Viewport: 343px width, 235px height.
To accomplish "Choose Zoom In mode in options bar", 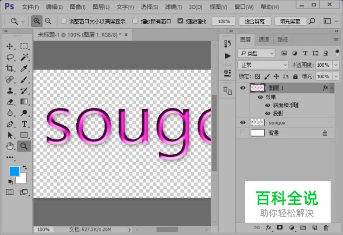I will (37, 21).
